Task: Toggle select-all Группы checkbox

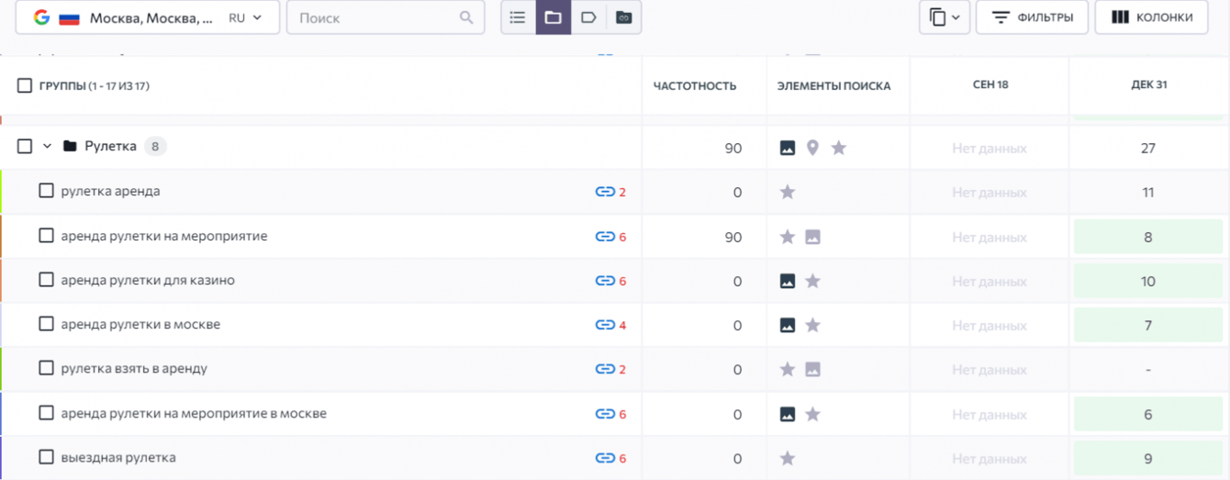Action: coord(25,86)
